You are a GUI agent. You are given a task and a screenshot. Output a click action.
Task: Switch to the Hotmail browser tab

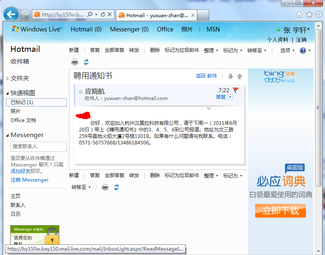point(156,15)
